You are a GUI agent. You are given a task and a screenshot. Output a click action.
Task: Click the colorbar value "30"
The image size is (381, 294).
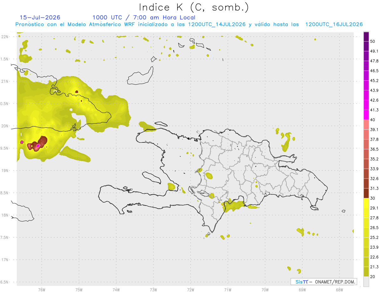tap(373, 198)
